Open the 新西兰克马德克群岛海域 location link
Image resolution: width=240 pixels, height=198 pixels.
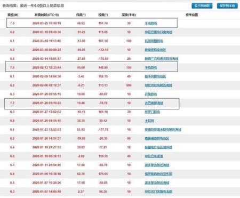tap(162, 59)
